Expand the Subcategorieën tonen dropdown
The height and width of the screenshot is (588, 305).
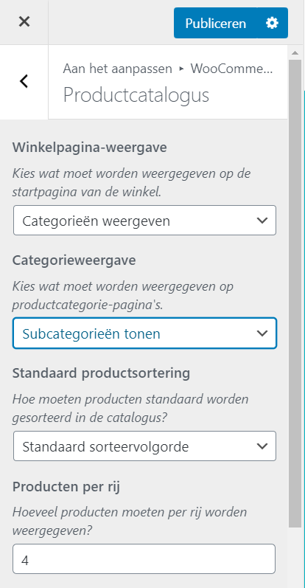tap(144, 333)
